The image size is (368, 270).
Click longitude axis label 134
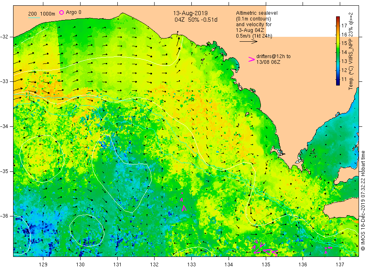229,264
